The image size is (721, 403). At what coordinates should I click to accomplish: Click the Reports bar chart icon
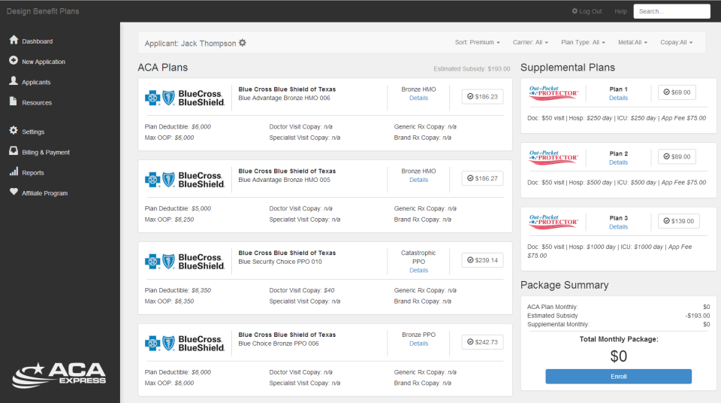(14, 172)
